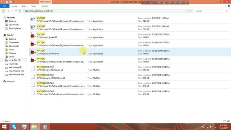Open Documents folder in sidebar

(x=14, y=43)
